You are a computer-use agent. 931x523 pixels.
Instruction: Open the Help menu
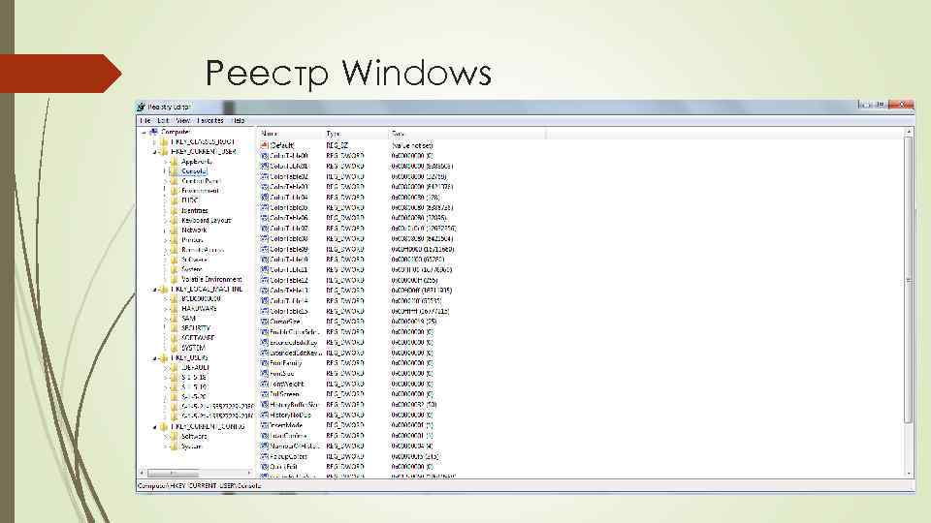pos(239,120)
